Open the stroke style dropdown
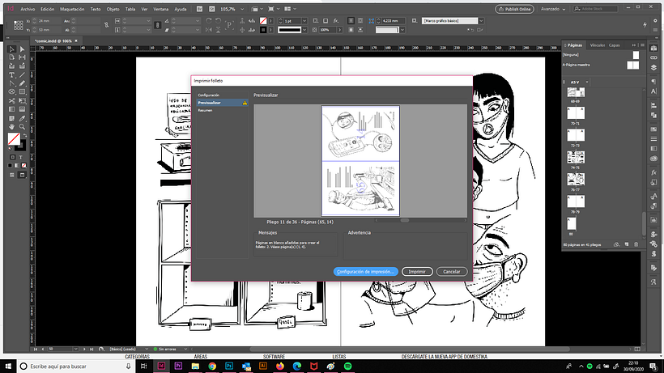 coord(304,30)
